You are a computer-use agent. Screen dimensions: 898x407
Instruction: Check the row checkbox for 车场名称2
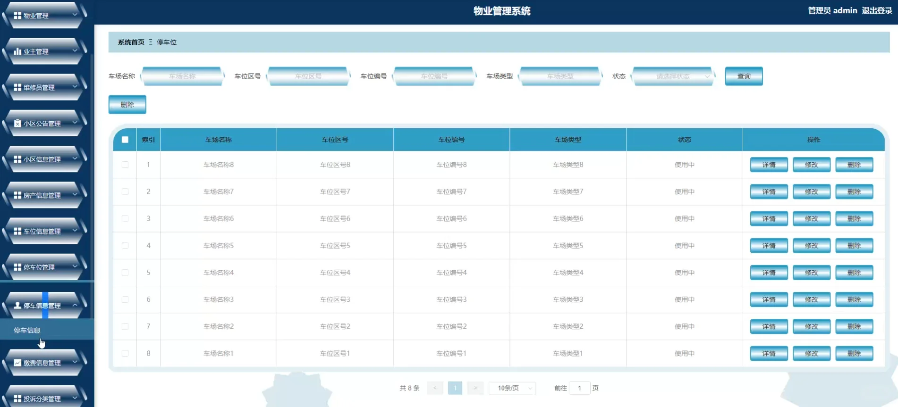pos(125,326)
